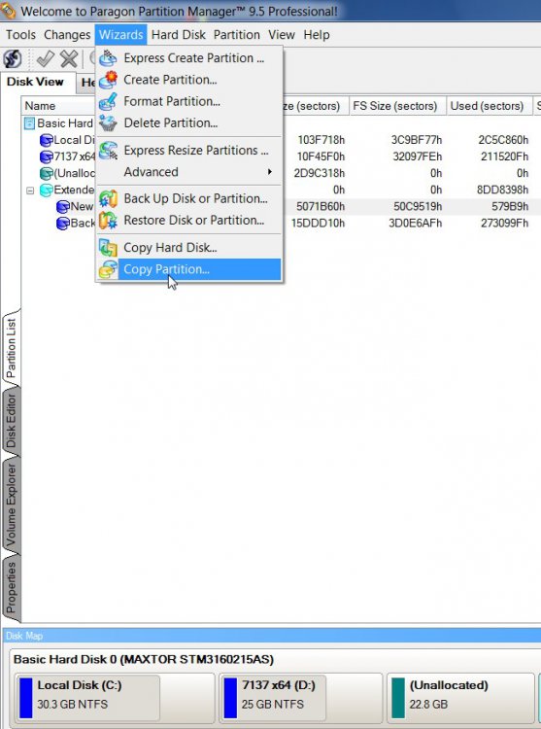This screenshot has height=729, width=541.
Task: Expand the Advanced submenu arrow
Action: pos(269,172)
